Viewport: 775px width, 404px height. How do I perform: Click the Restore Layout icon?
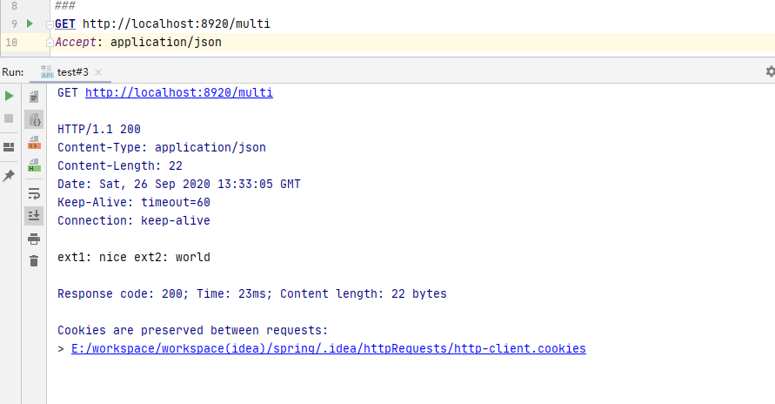coord(10,147)
